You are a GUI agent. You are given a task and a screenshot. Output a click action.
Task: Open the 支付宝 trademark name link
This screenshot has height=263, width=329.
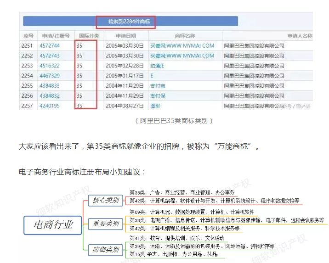[x=158, y=86]
